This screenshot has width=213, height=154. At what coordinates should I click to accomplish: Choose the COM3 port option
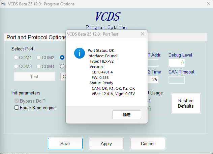point(16,66)
